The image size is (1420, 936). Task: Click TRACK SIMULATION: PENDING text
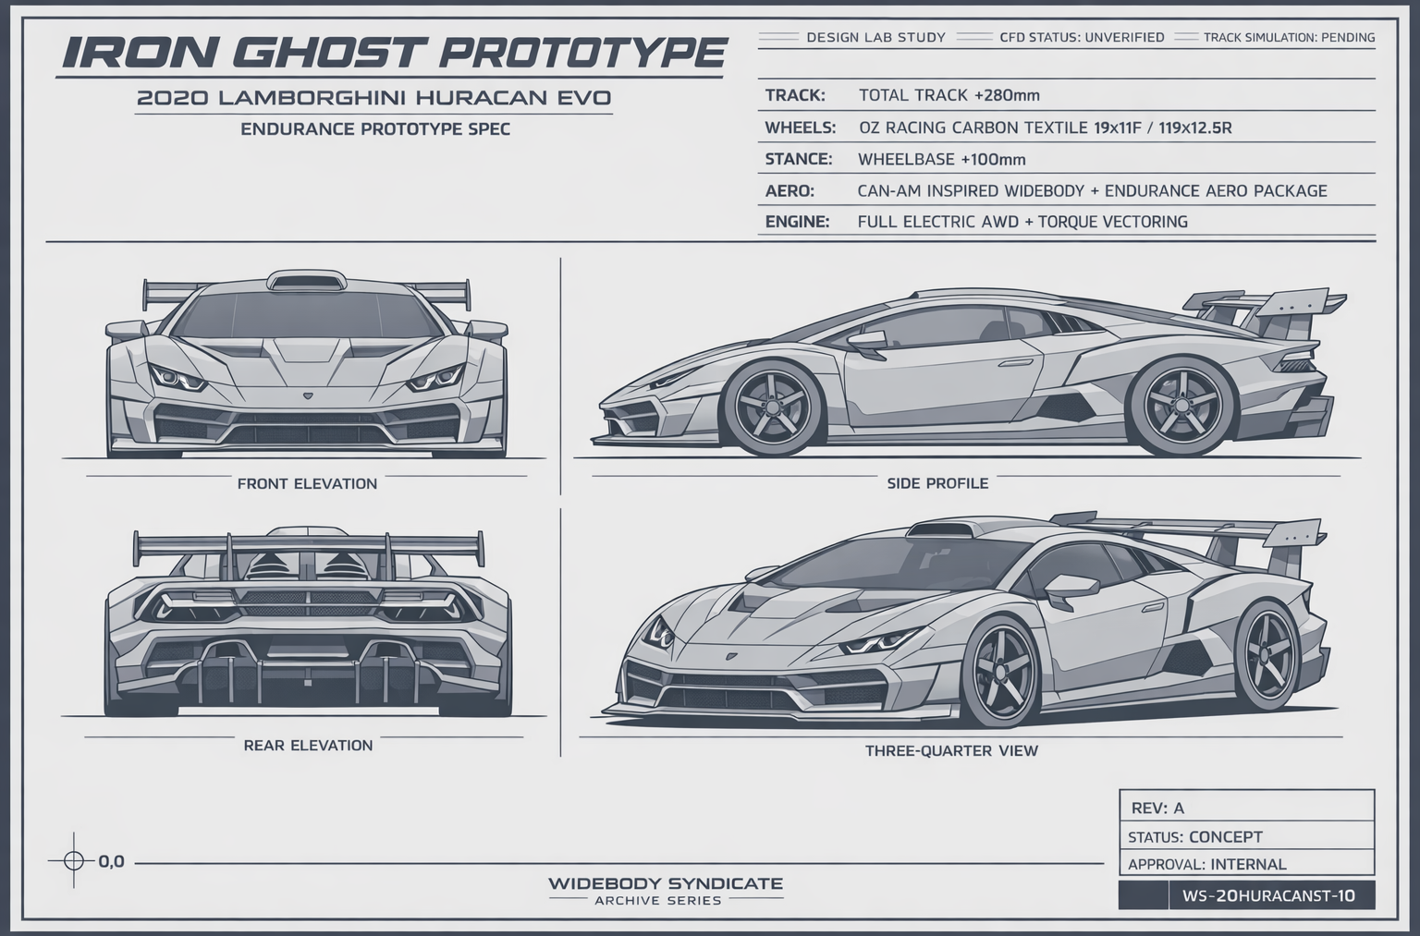click(1289, 38)
